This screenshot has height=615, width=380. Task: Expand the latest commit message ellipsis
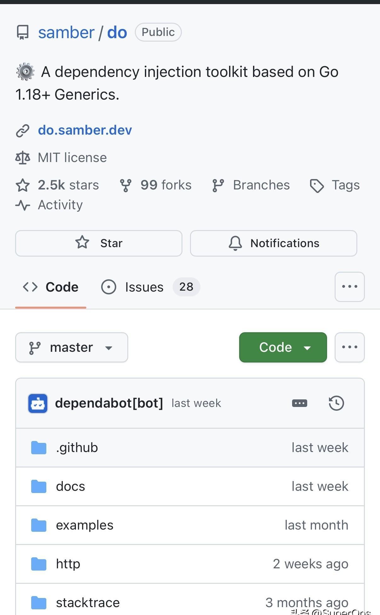point(299,403)
